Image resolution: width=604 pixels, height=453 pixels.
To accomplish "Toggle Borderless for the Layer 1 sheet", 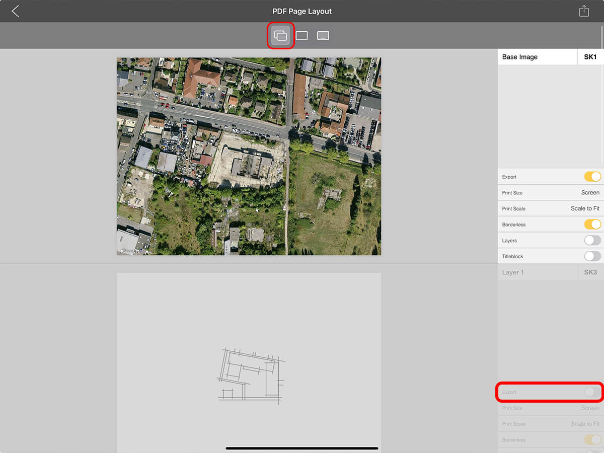I will coord(592,440).
